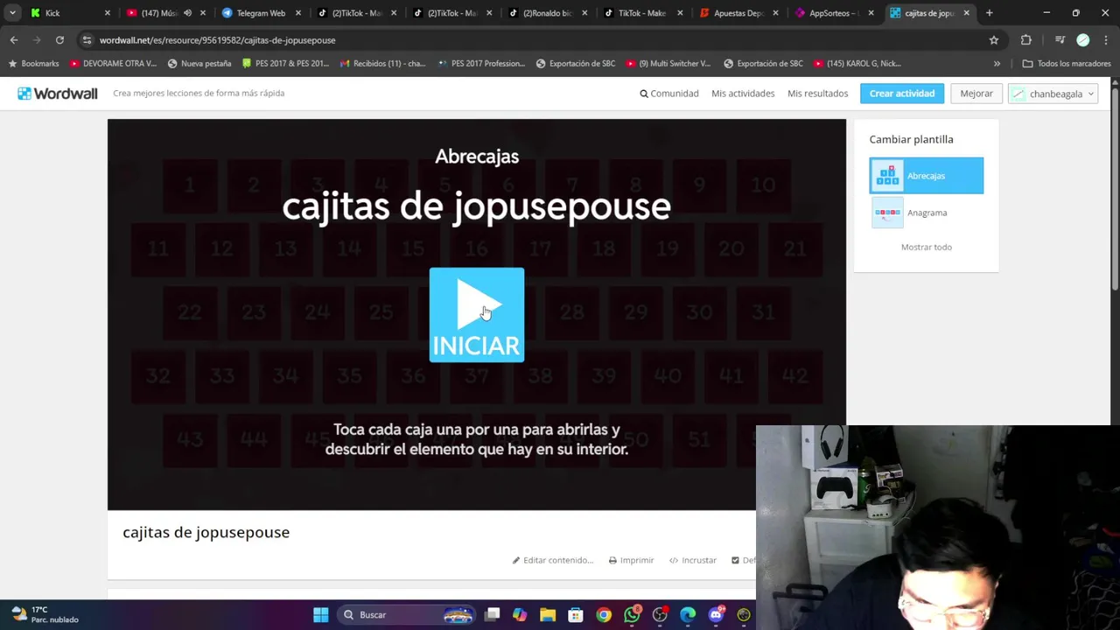Click Incrustar embed code link
Viewport: 1120px width, 630px height.
pyautogui.click(x=693, y=560)
